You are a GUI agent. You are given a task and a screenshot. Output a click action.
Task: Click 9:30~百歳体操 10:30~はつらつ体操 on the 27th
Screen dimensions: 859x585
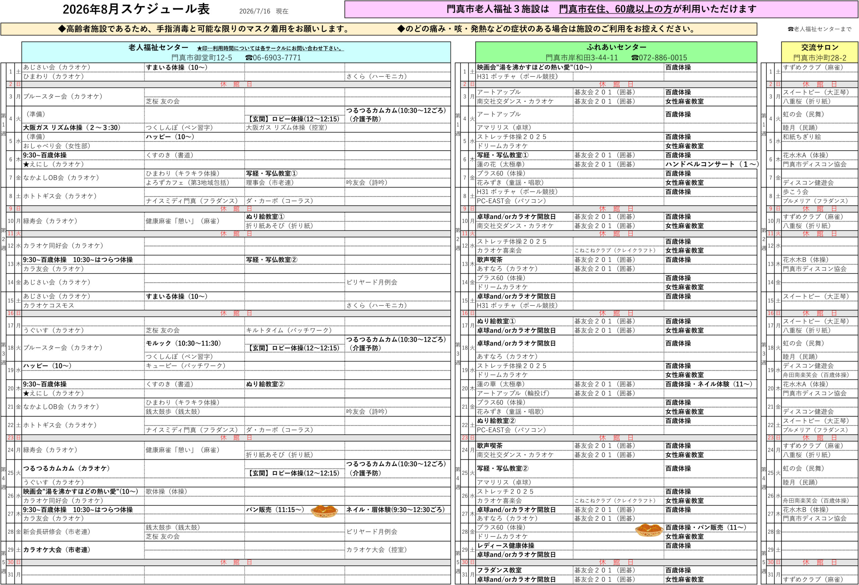[x=78, y=510]
